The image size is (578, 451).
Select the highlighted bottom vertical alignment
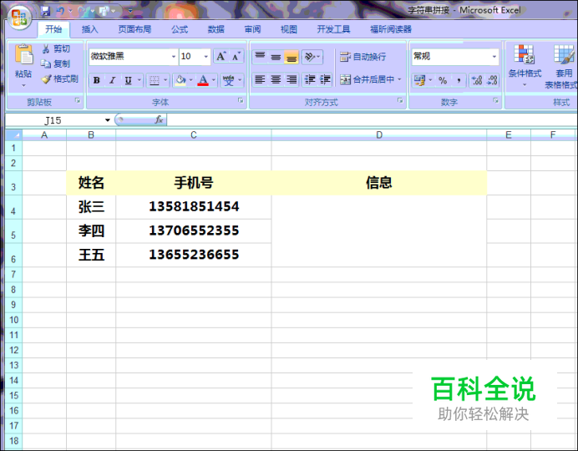(x=292, y=57)
